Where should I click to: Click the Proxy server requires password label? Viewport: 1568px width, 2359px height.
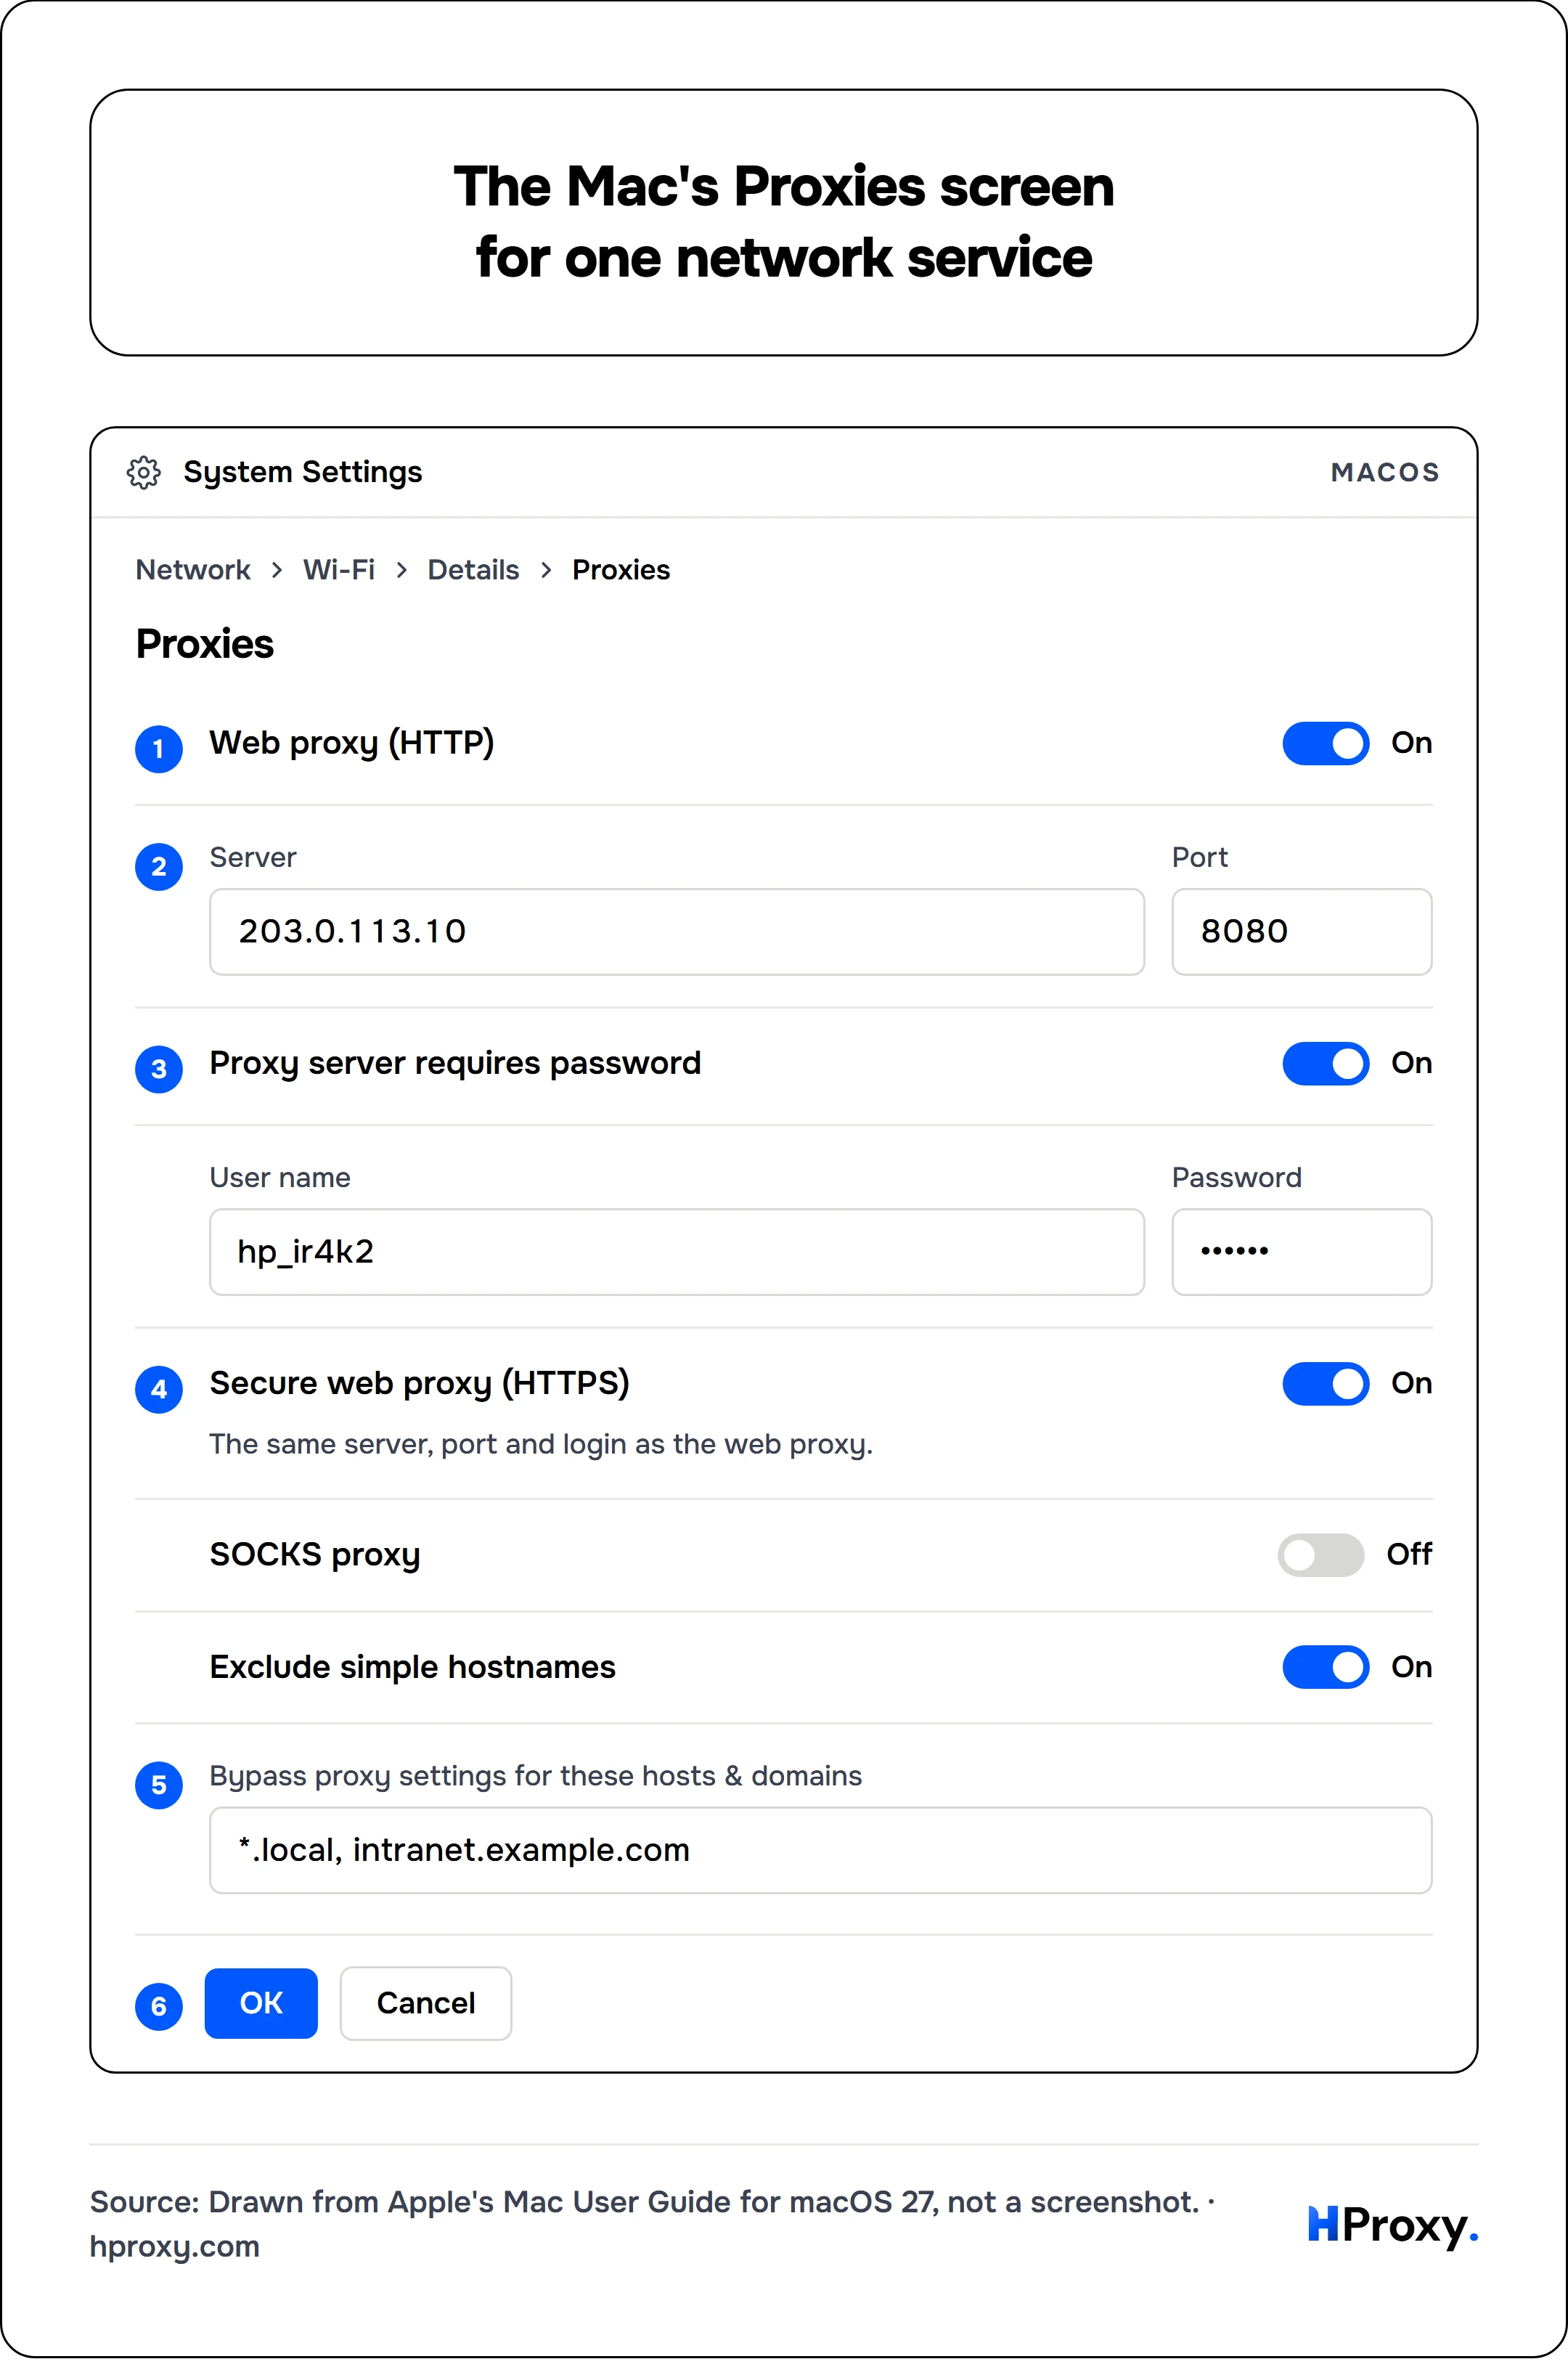455,1064
